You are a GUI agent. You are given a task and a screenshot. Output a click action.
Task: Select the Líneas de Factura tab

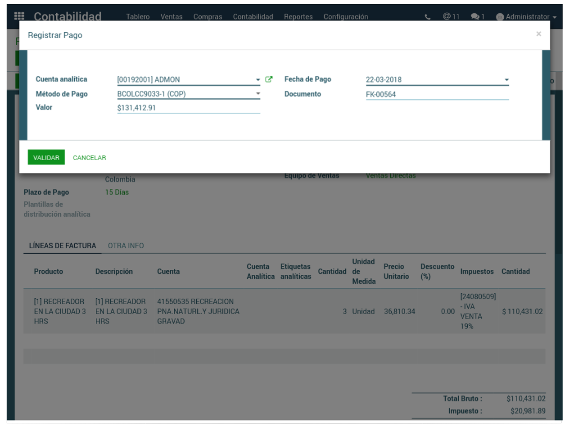click(62, 245)
